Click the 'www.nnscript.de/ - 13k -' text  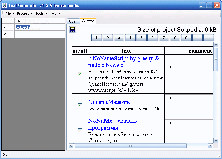[x=113, y=90]
